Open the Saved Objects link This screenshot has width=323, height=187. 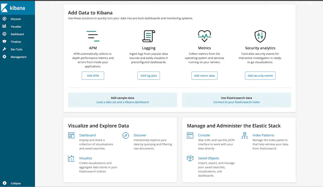208,158
